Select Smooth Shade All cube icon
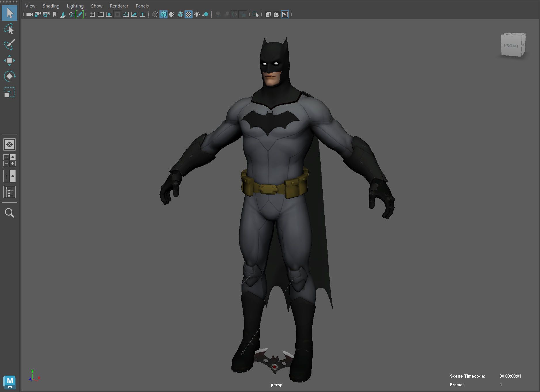Image resolution: width=540 pixels, height=392 pixels. (x=163, y=14)
